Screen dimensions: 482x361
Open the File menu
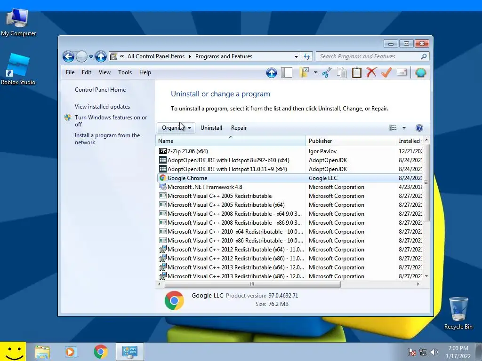70,72
